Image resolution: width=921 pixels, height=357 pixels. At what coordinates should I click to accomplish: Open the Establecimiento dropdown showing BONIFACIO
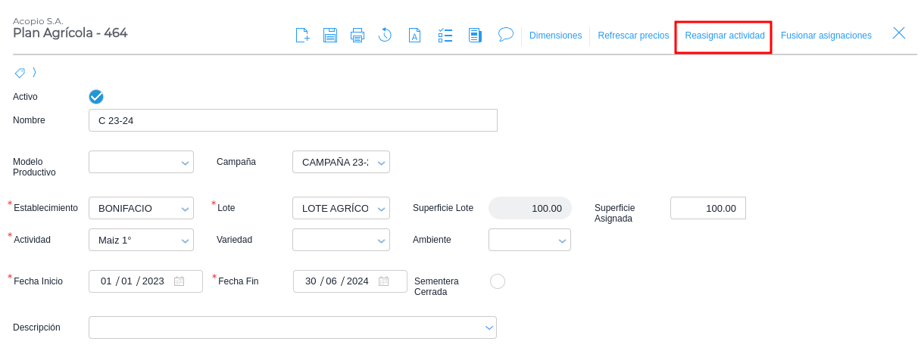(141, 208)
